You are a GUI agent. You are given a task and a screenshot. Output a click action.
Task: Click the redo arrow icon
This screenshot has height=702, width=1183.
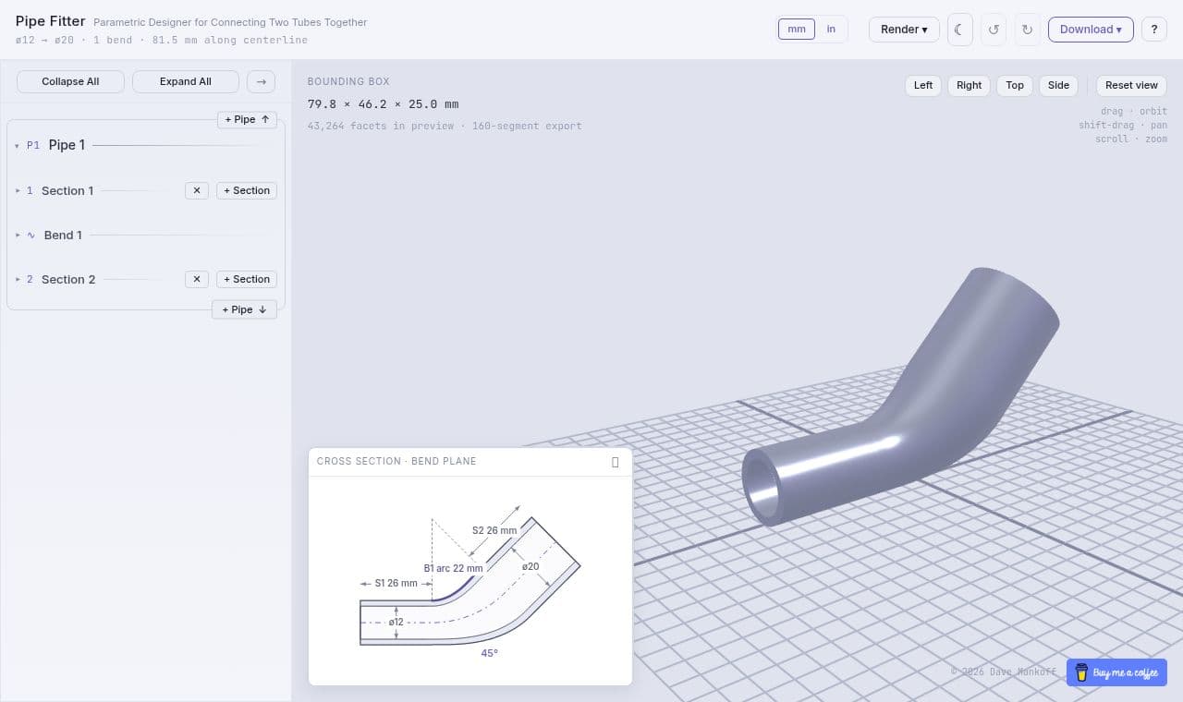[1027, 30]
